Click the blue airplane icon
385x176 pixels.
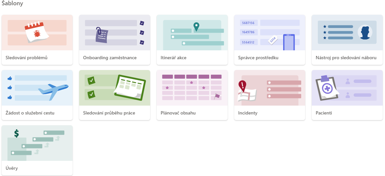point(53,91)
